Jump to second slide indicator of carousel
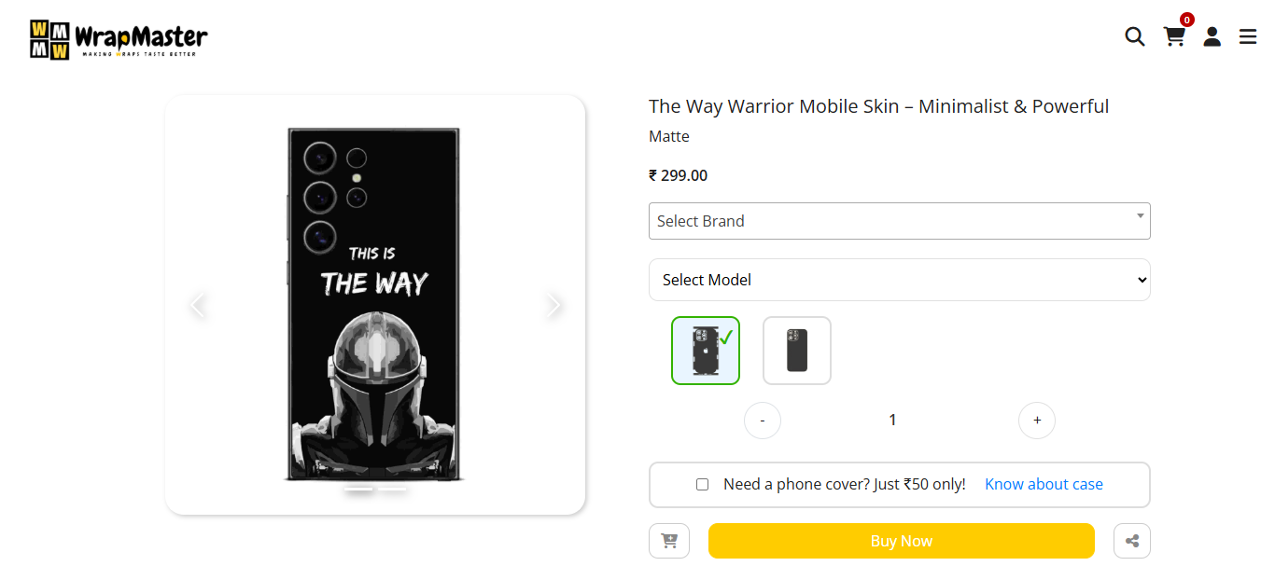The image size is (1275, 566). point(393,489)
